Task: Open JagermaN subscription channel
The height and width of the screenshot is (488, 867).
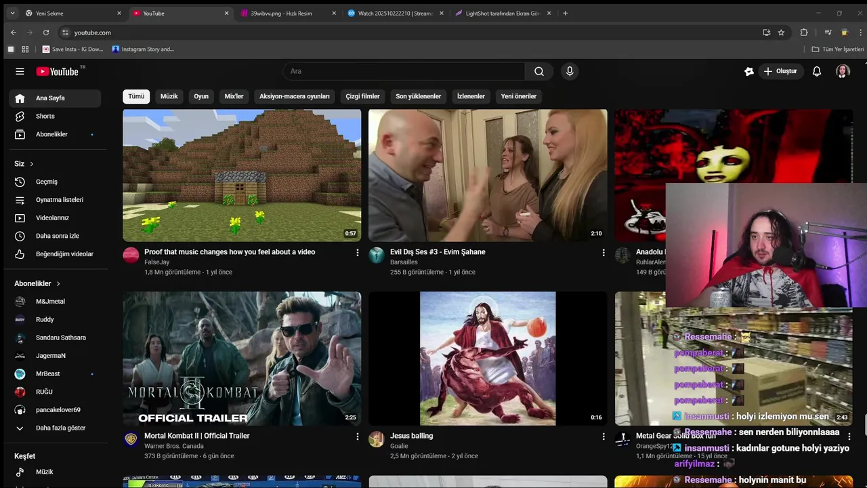Action: pos(55,356)
